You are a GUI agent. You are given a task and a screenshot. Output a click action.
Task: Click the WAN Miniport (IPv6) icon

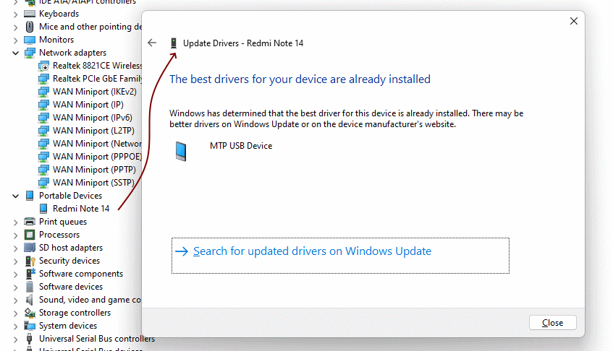coord(43,118)
